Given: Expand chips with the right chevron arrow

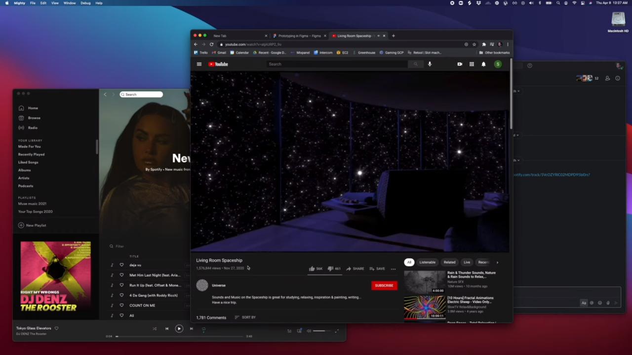Looking at the screenshot, I should point(497,262).
